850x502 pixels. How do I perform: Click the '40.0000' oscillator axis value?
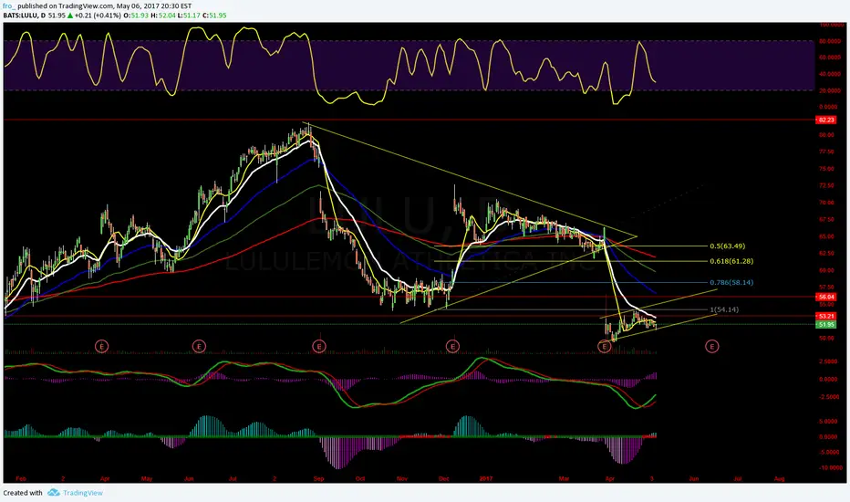(830, 74)
